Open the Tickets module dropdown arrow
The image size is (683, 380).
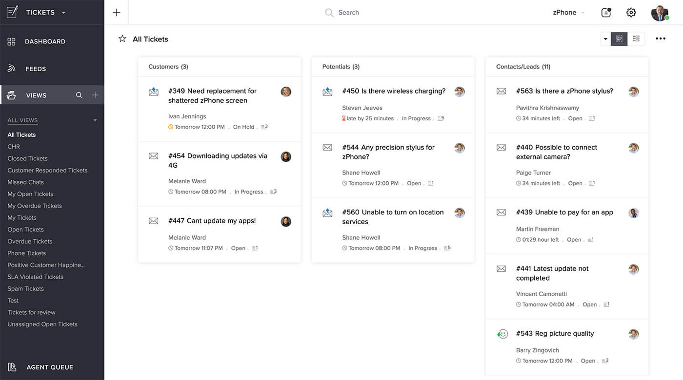point(63,13)
